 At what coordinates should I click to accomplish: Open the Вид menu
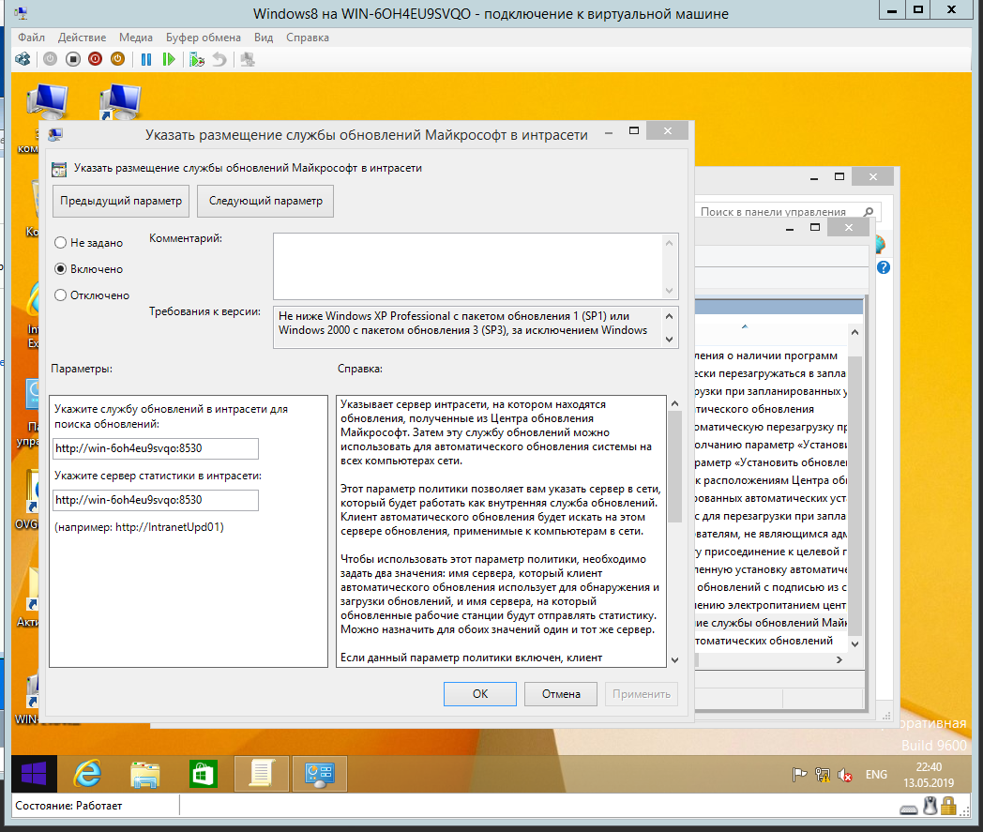tap(264, 38)
